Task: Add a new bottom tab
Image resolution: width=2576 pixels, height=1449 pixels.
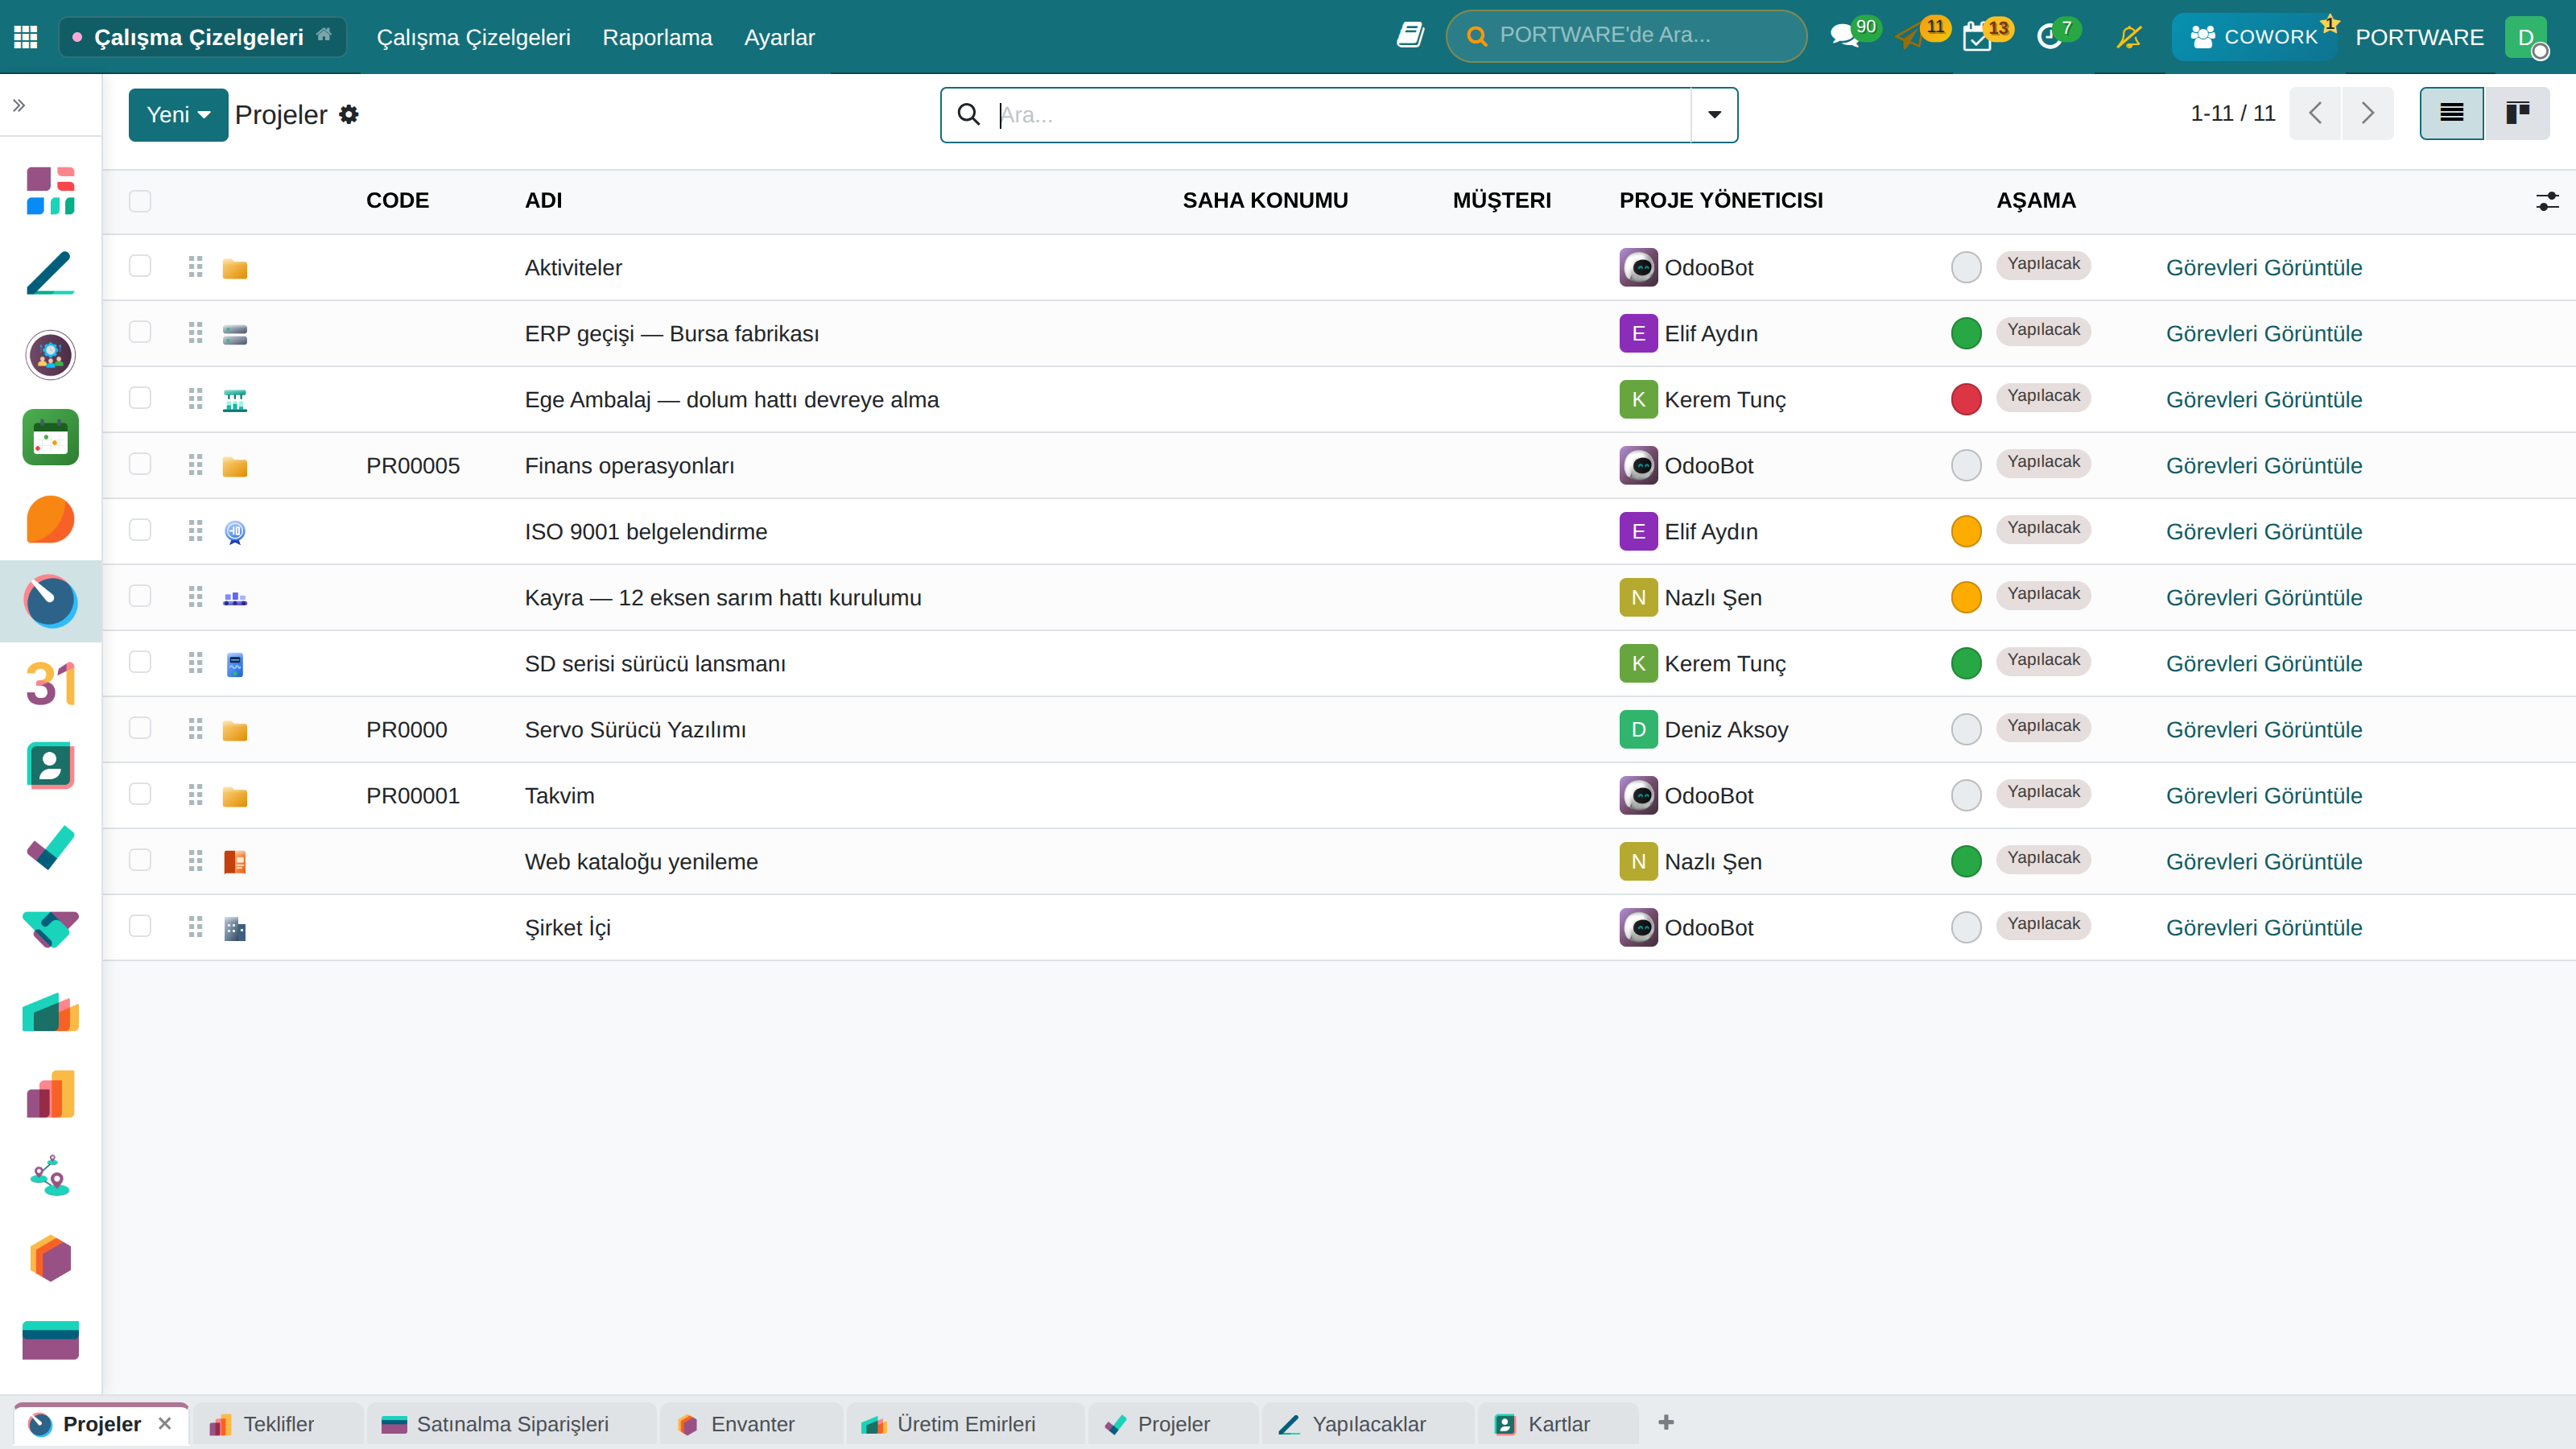Action: point(1666,1423)
